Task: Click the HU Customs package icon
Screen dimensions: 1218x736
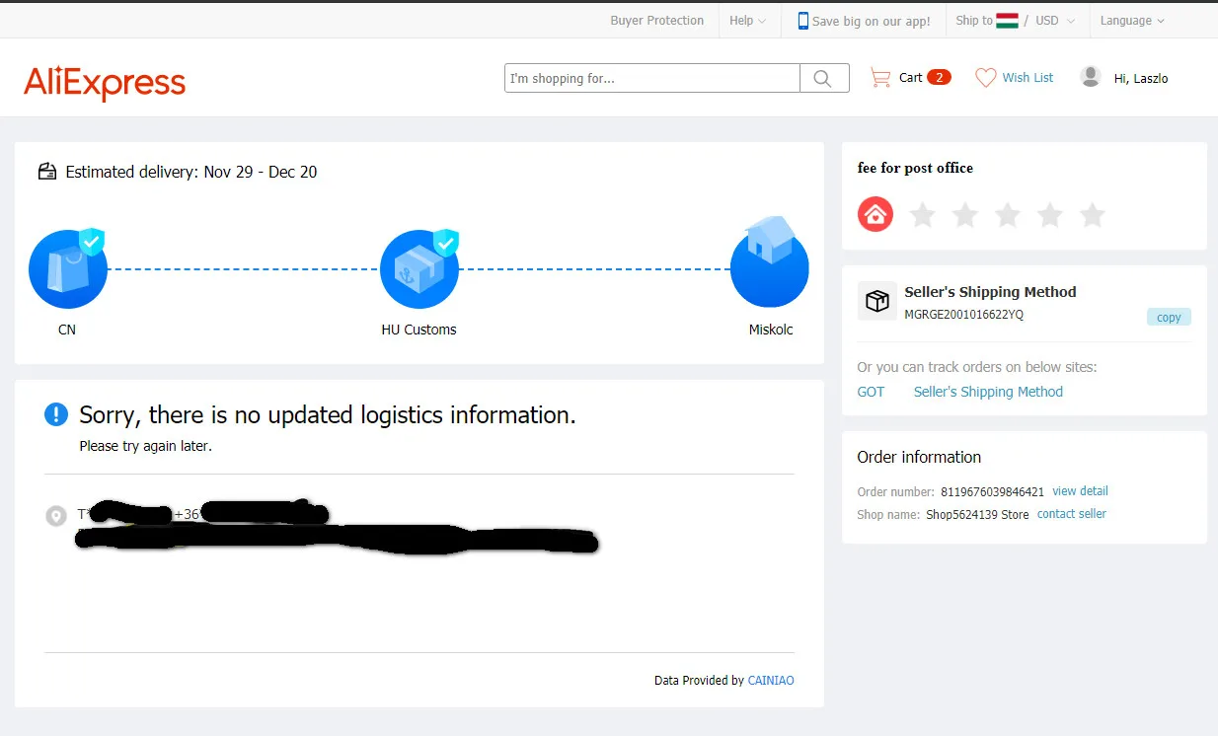Action: pos(419,268)
